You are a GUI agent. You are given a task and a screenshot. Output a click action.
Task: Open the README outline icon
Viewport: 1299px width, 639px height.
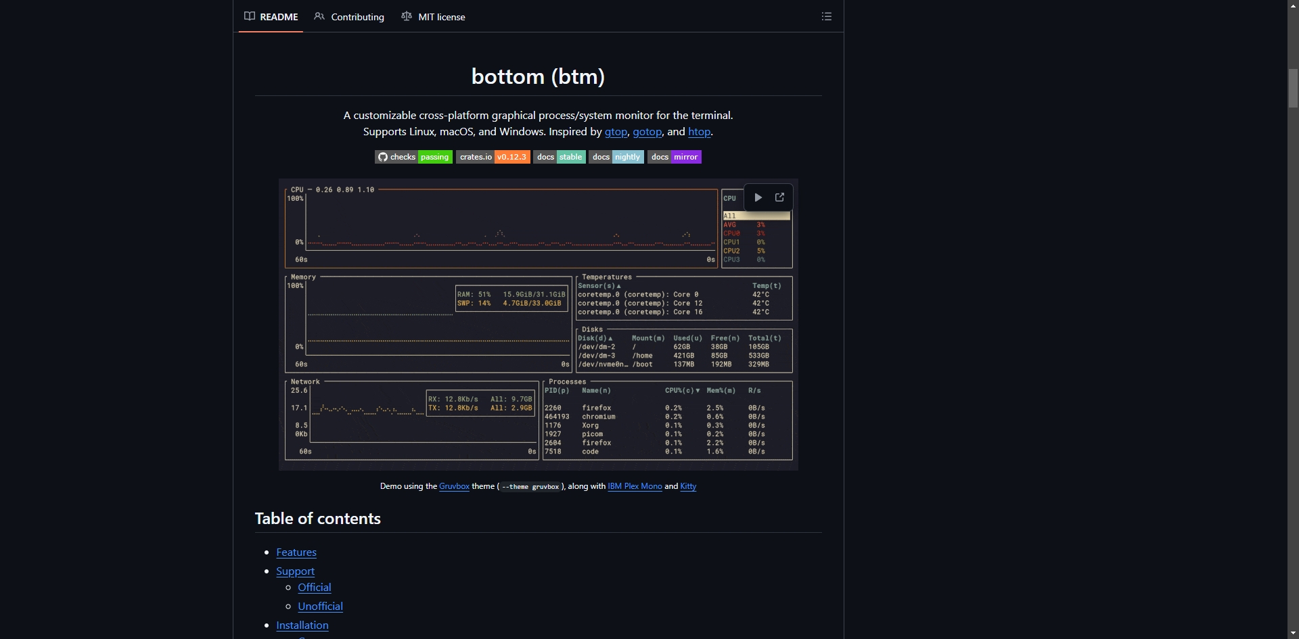[x=826, y=16]
